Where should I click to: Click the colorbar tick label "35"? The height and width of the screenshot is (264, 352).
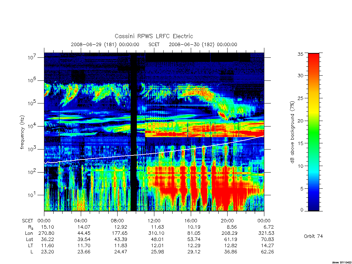[x=300, y=54]
